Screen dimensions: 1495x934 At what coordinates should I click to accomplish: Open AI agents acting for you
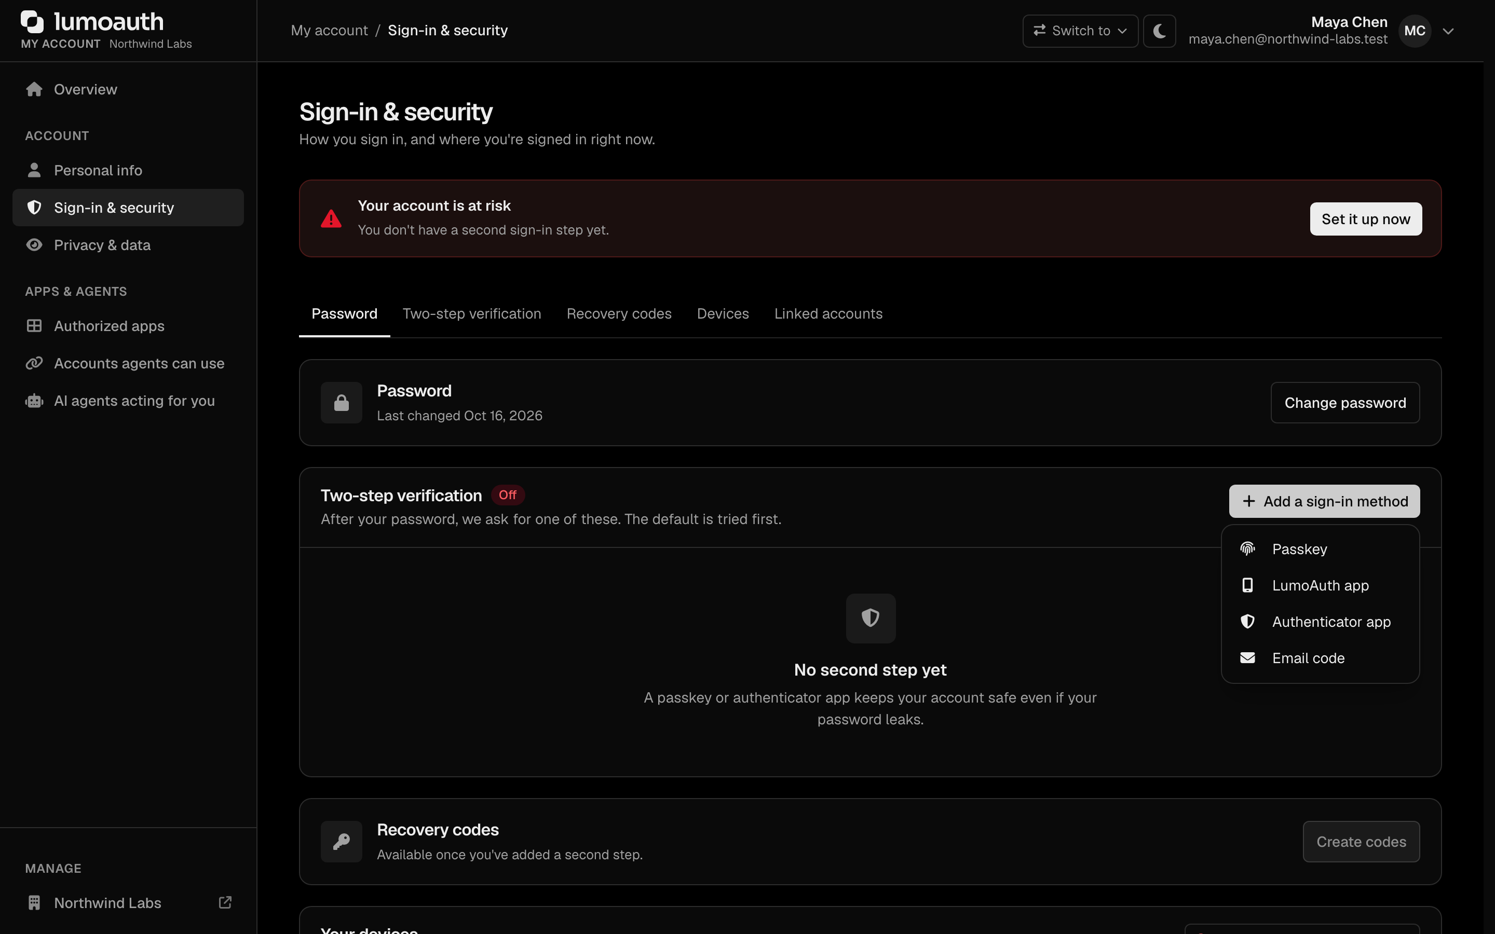[128, 401]
